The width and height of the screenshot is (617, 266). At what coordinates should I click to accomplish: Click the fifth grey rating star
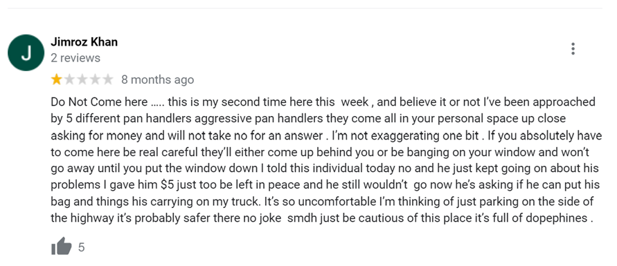[x=107, y=80]
